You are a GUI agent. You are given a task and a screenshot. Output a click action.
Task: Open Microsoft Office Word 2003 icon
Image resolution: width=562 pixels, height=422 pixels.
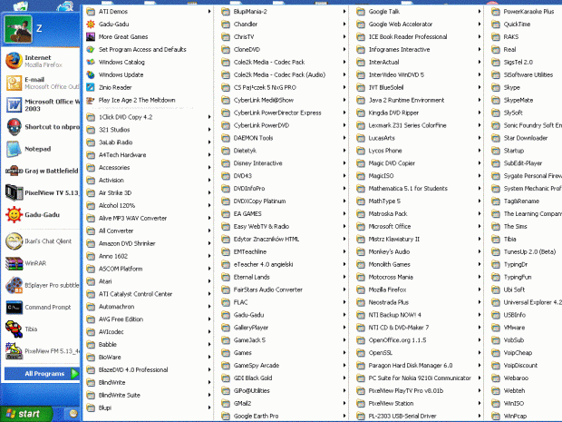pyautogui.click(x=15, y=104)
